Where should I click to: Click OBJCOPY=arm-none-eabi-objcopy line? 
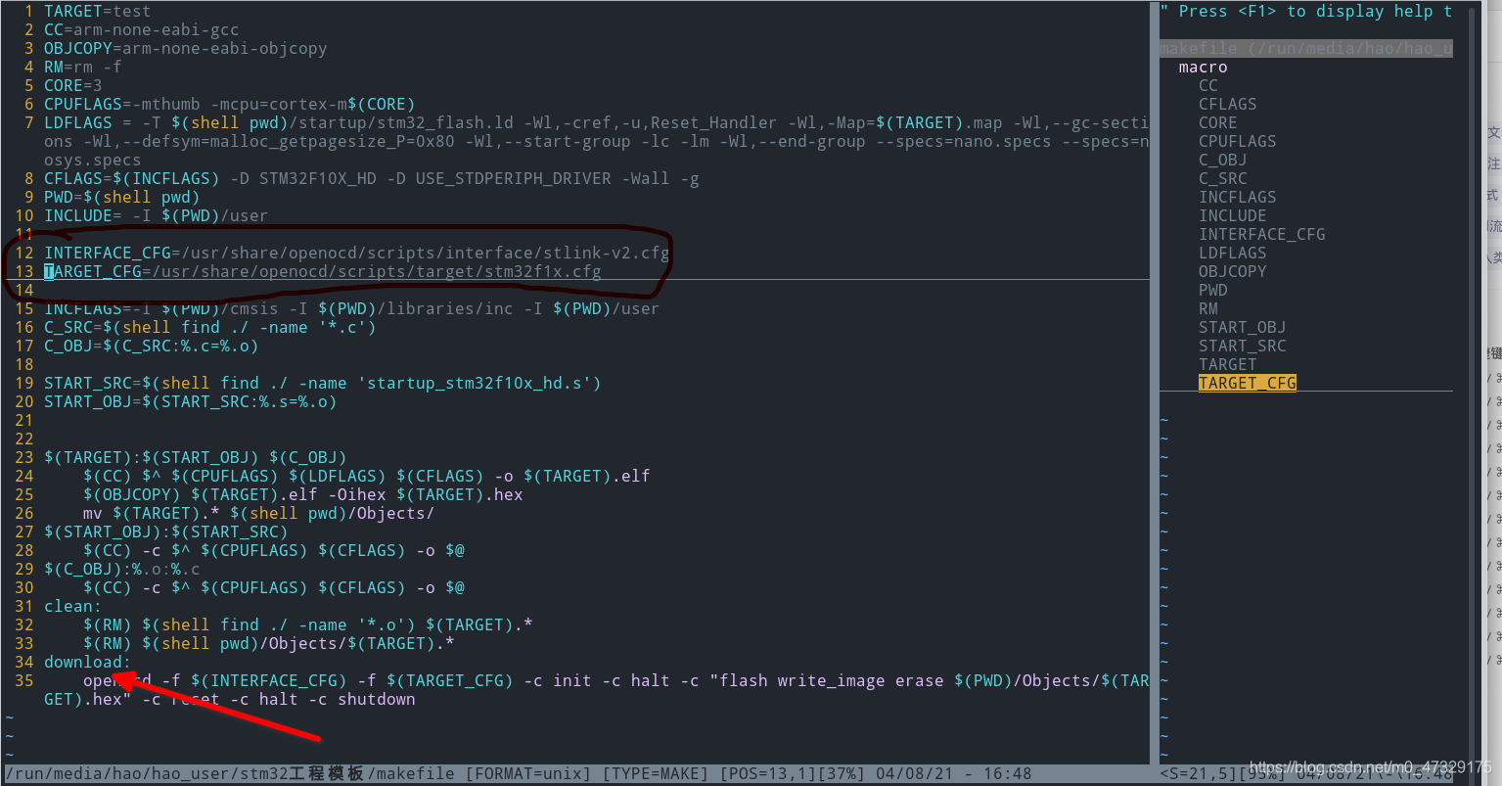[x=185, y=48]
